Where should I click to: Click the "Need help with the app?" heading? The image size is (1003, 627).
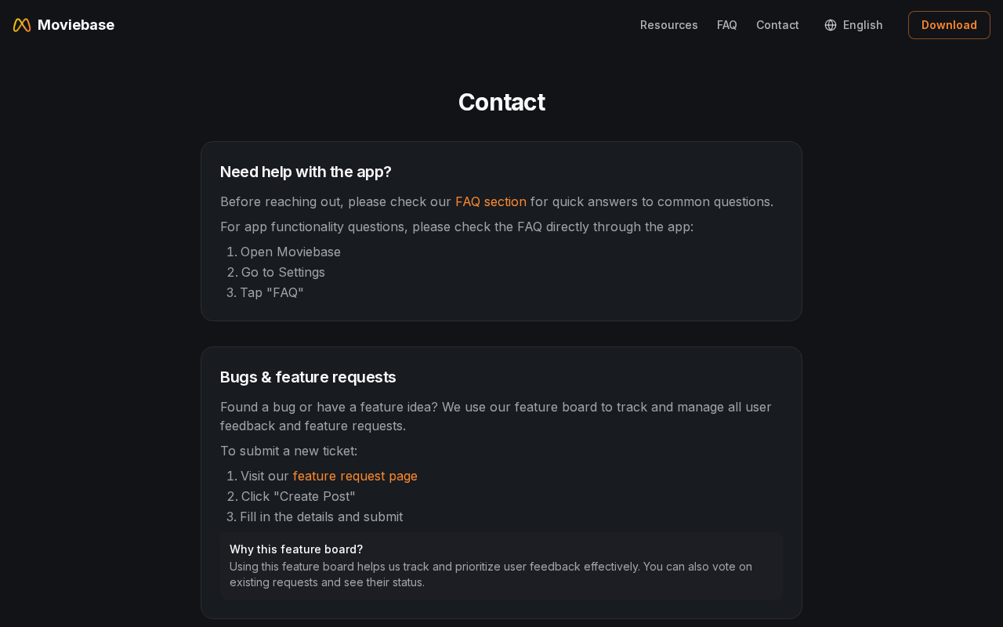click(x=306, y=172)
